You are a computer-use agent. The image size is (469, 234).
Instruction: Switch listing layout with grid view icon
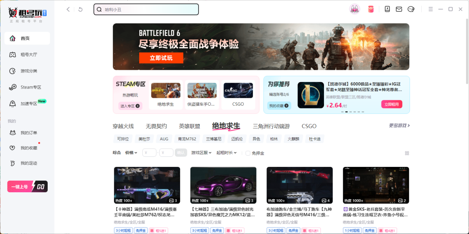pyautogui.click(x=407, y=153)
